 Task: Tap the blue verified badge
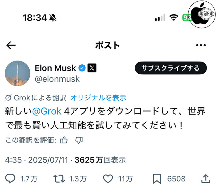tap(82, 68)
